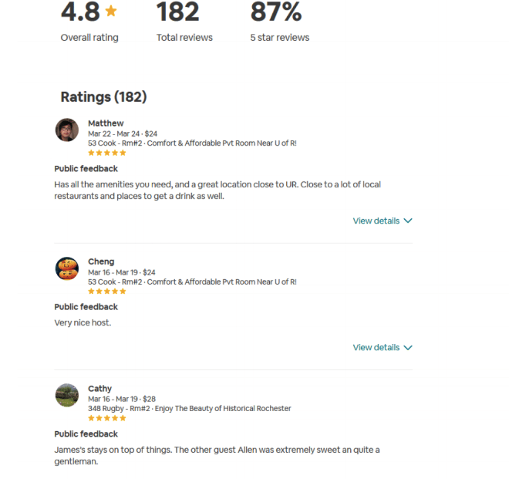
Task: Click the Ratings (182) heading
Action: pos(103,96)
